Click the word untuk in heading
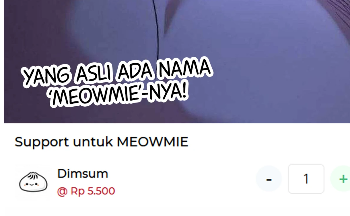The width and height of the screenshot is (350, 216). (93, 142)
